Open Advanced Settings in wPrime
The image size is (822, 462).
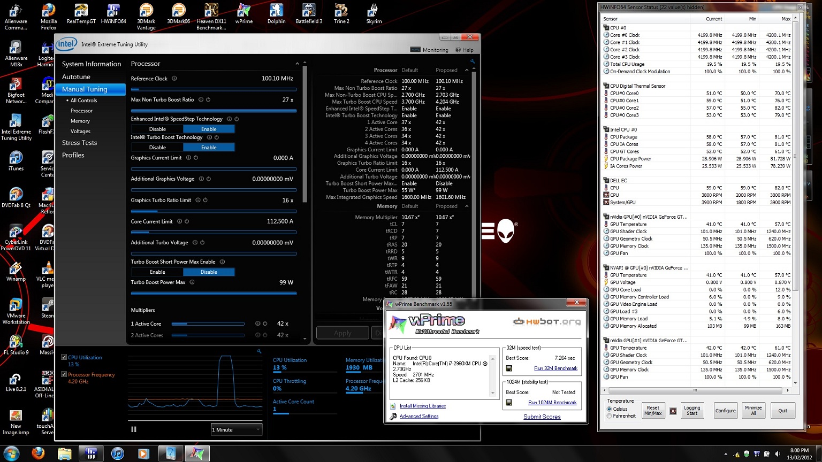tap(418, 416)
